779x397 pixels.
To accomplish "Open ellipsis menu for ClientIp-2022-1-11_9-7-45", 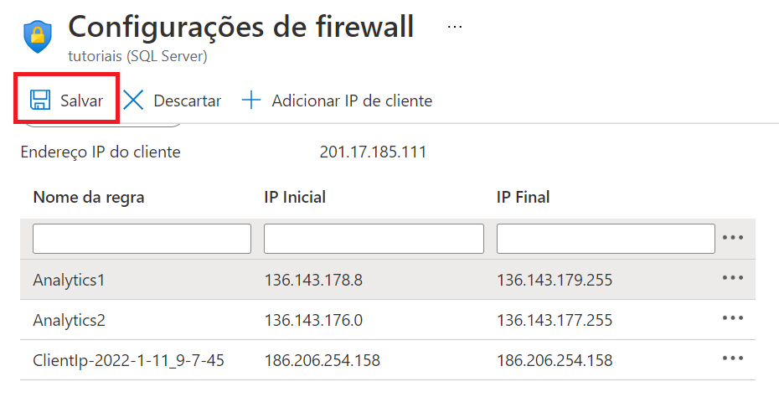I will (733, 358).
